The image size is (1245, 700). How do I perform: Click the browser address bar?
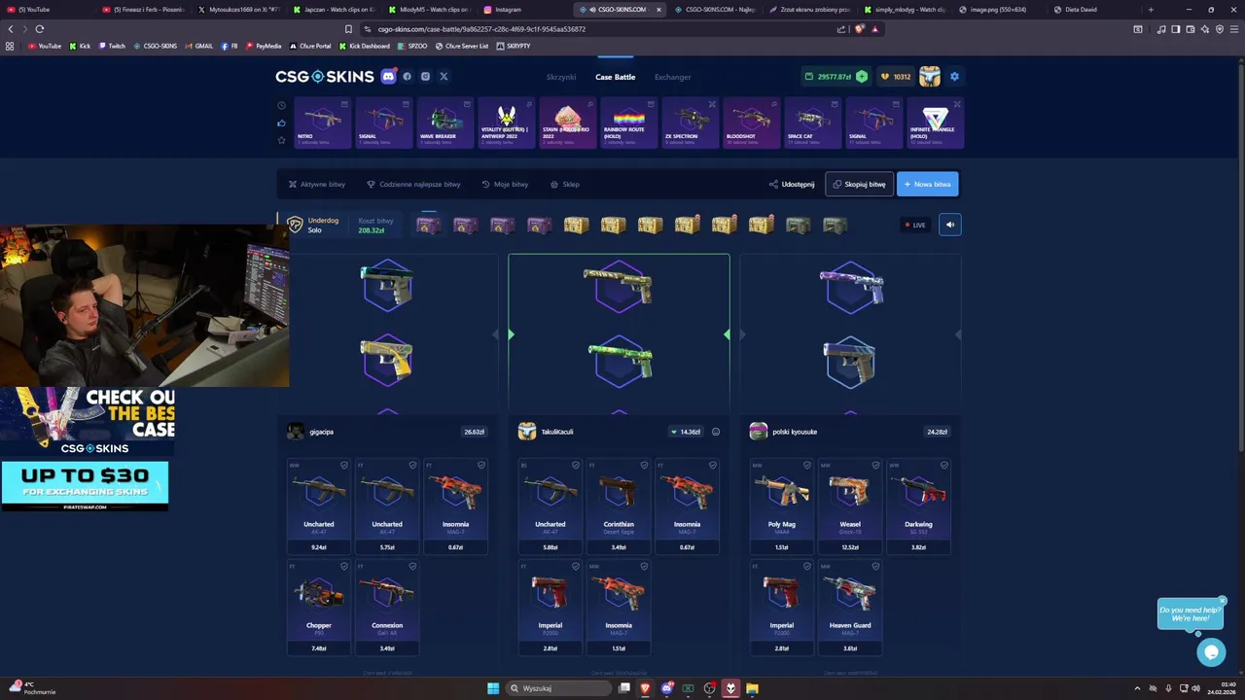point(593,29)
